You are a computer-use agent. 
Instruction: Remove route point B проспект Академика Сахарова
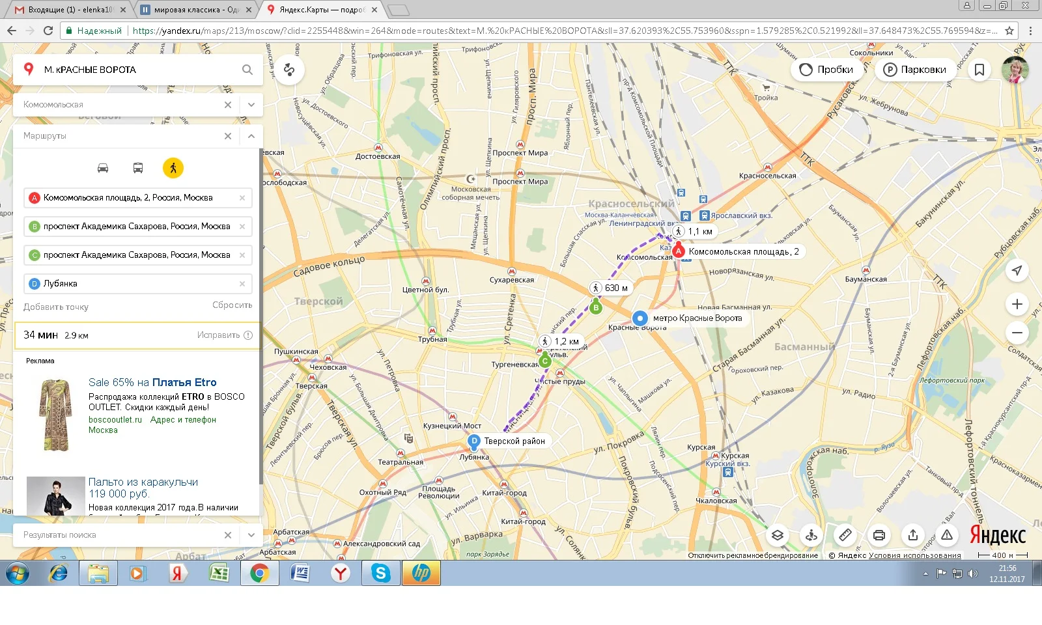pyautogui.click(x=242, y=227)
